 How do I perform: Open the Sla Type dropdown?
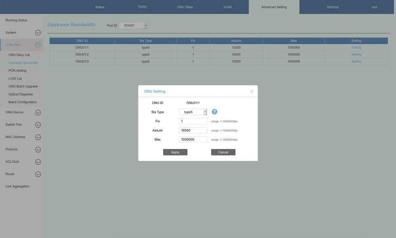(193, 112)
